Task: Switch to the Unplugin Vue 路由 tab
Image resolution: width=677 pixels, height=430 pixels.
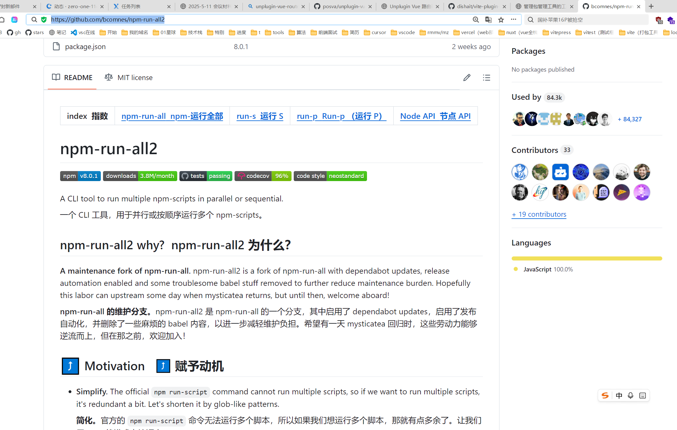Action: click(x=411, y=6)
